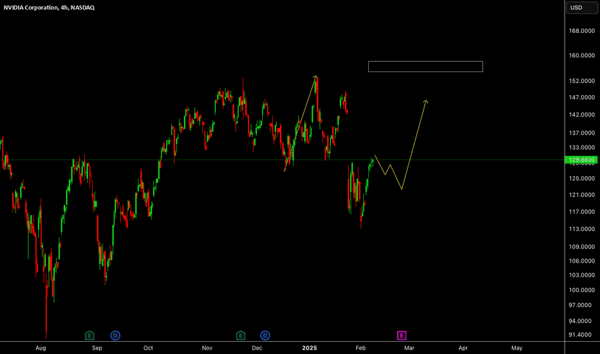Click the blue dividend D marker after Sep
This screenshot has width=600, height=354.
(115, 335)
